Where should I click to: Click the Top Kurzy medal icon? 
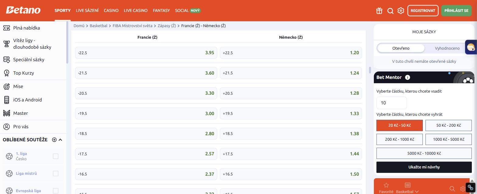click(x=6, y=73)
